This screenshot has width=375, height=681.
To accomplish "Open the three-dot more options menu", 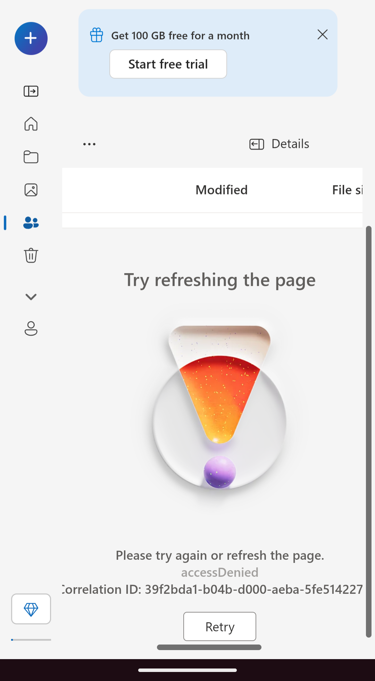I will click(89, 144).
